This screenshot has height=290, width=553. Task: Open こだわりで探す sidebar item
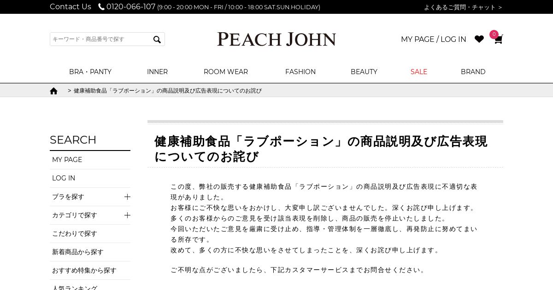click(x=90, y=233)
